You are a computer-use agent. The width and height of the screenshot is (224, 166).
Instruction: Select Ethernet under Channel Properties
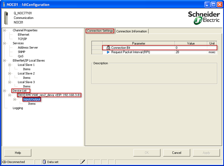(x=23, y=34)
